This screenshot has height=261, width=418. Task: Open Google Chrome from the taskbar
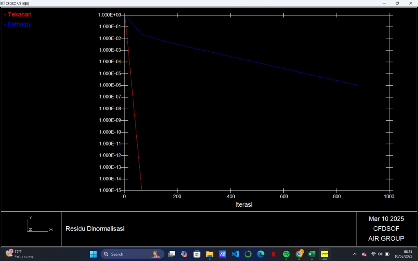coord(299,254)
